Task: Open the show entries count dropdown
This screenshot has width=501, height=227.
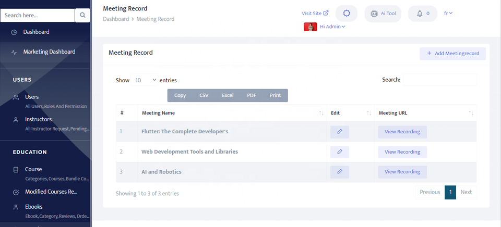Action: point(145,80)
